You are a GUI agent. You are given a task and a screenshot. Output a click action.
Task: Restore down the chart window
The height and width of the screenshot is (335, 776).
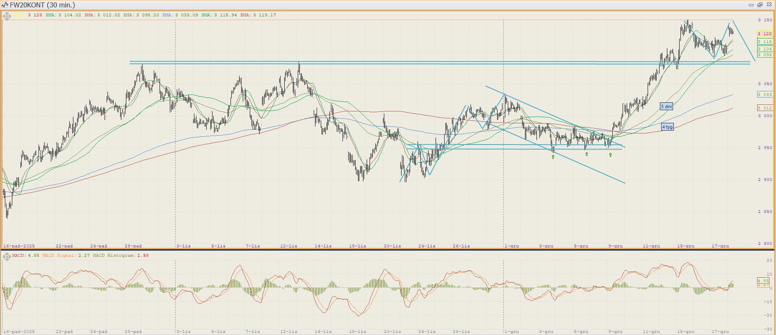pyautogui.click(x=760, y=5)
